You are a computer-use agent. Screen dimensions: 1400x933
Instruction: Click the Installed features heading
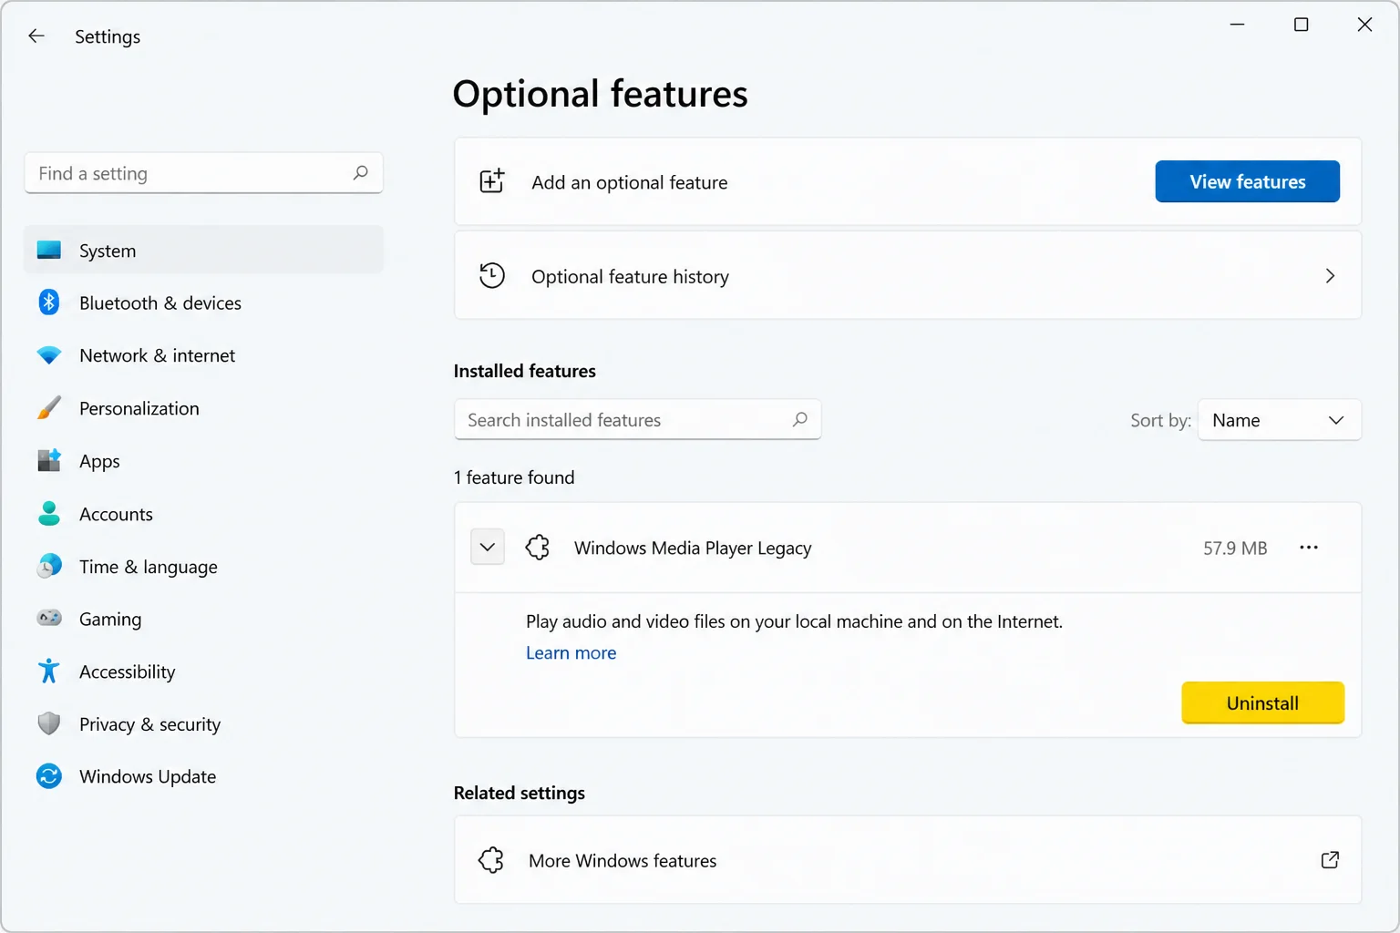[525, 371]
